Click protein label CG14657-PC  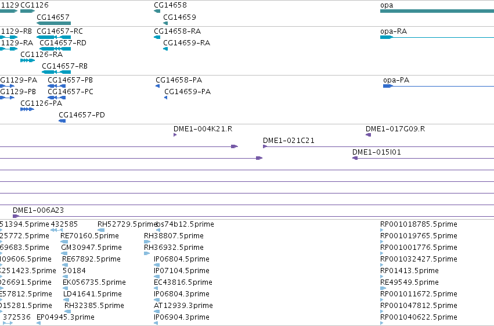71,92
